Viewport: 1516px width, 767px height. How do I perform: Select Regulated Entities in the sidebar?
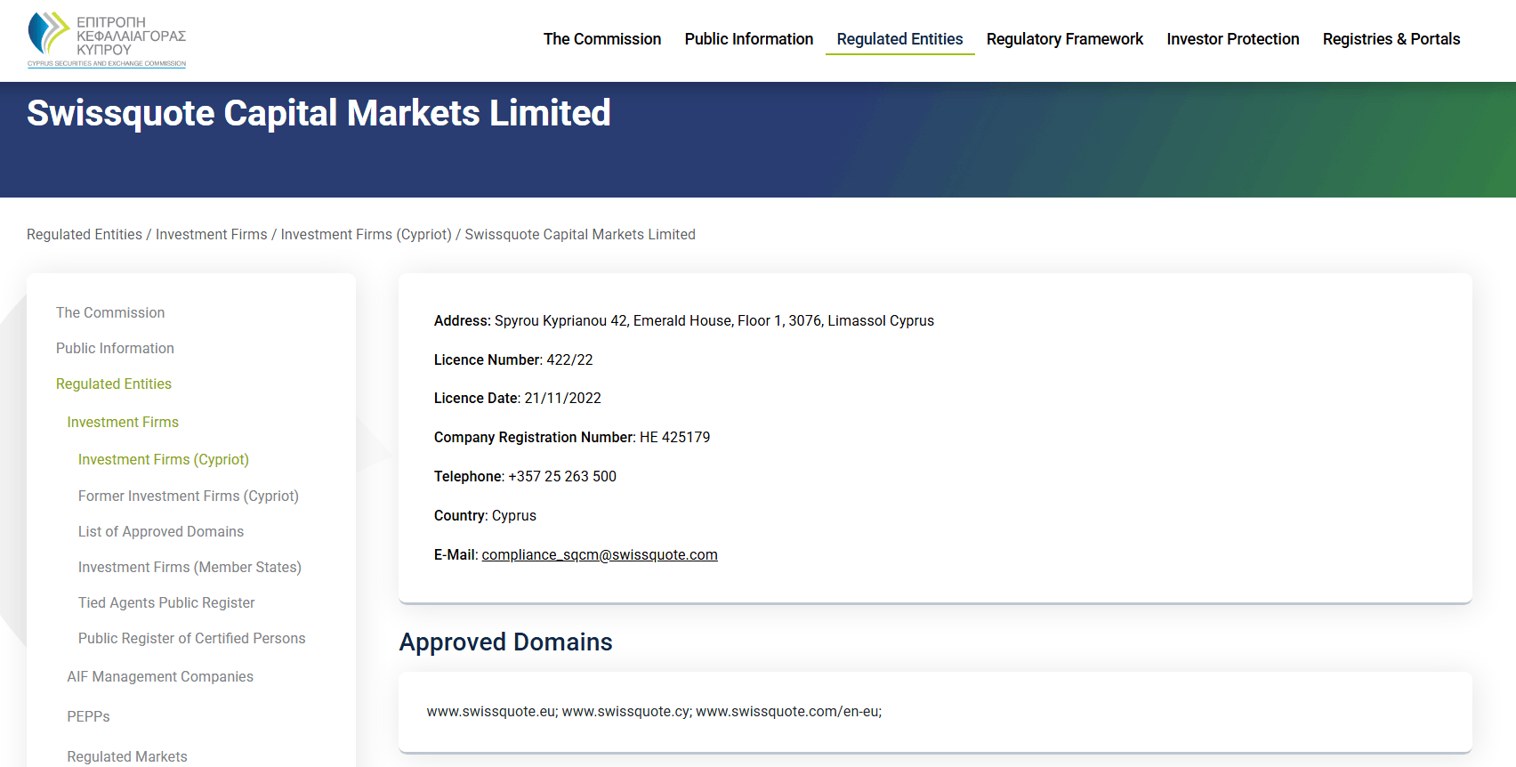[x=114, y=383]
